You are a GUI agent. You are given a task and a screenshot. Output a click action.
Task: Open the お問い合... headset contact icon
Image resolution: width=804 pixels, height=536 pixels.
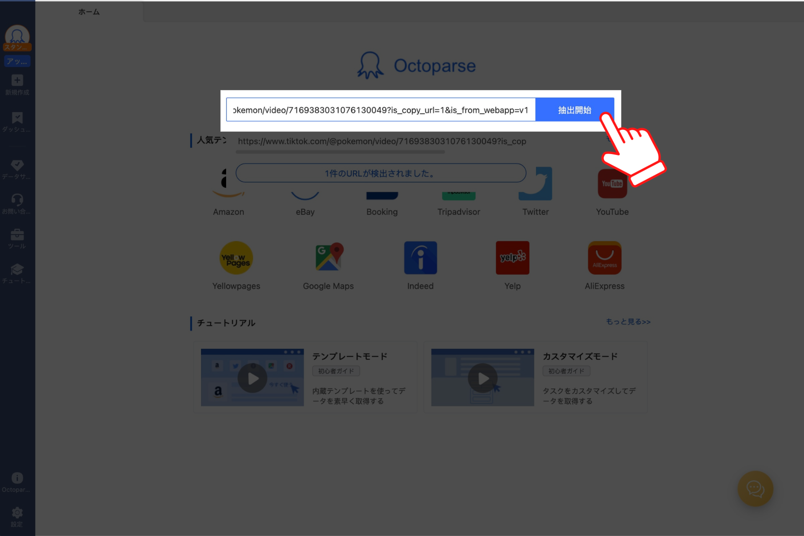pos(17,199)
